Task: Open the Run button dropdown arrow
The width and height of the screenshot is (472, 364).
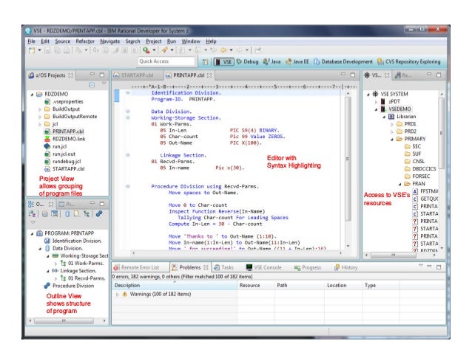Action: point(154,50)
